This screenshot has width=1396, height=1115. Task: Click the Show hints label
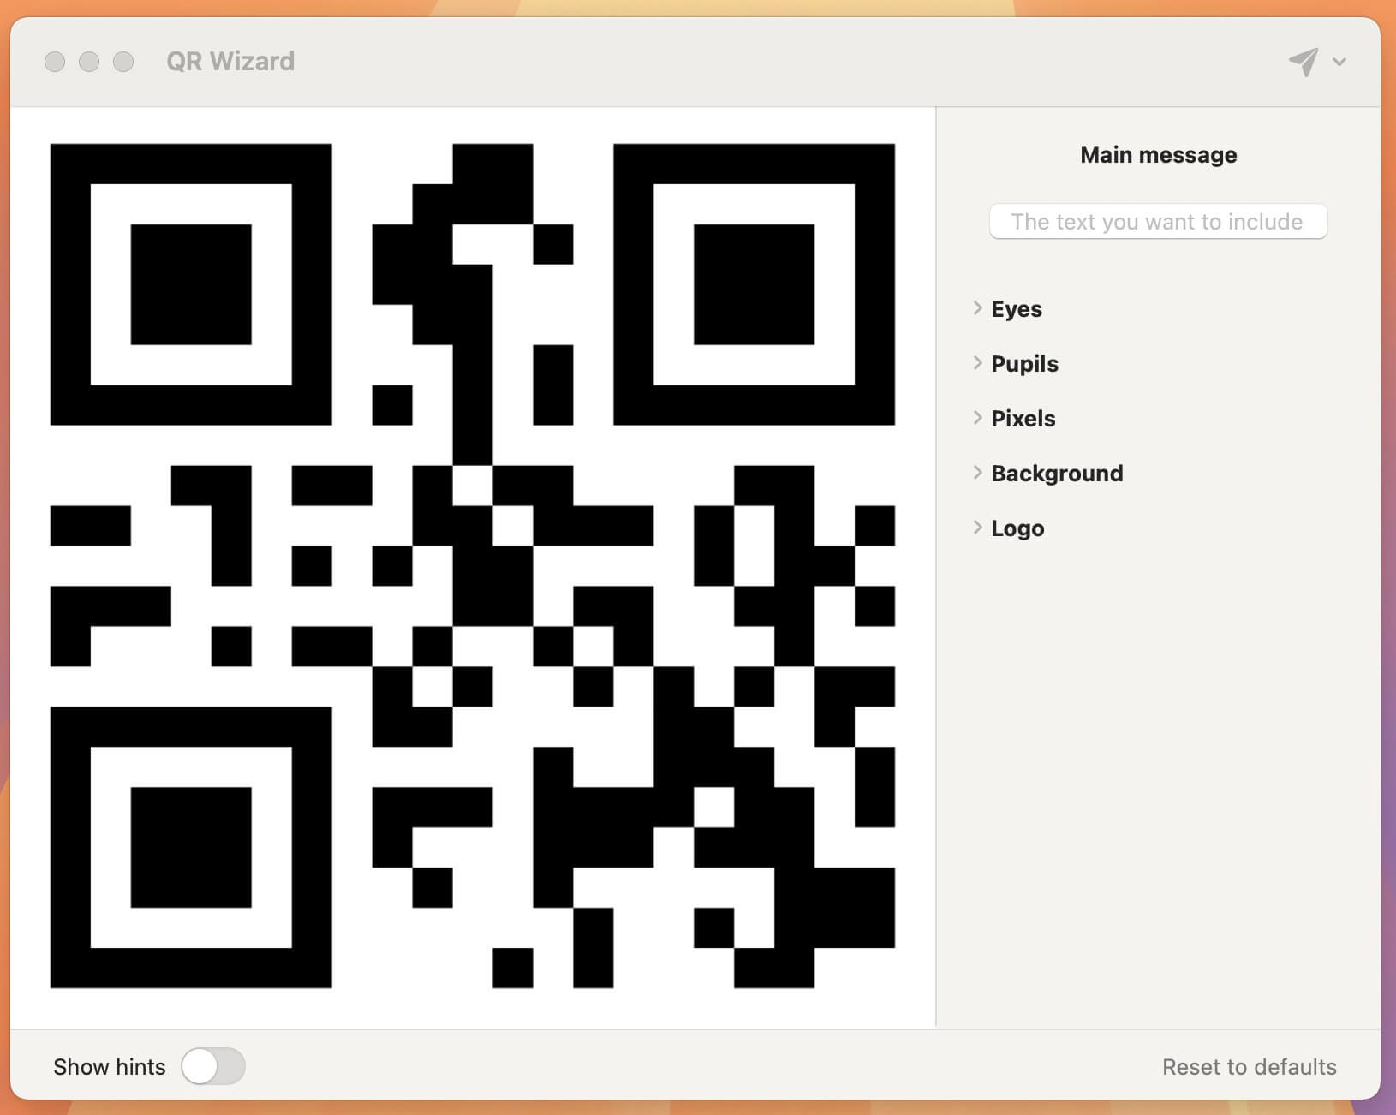109,1066
